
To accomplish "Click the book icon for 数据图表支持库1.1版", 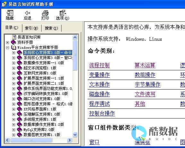I will [20, 135].
